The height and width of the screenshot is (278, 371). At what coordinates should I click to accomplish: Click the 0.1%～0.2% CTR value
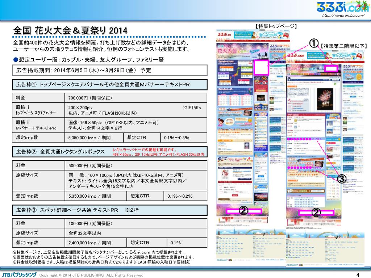180,196
